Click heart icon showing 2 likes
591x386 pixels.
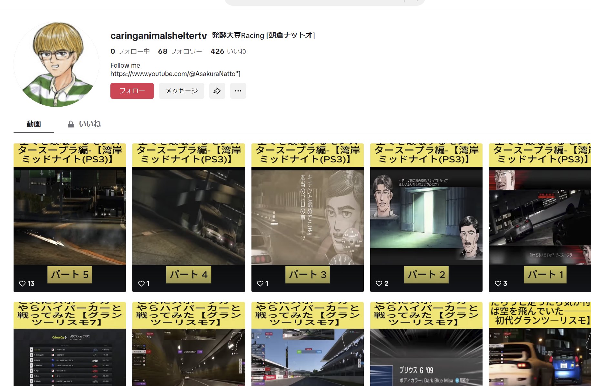[379, 284]
